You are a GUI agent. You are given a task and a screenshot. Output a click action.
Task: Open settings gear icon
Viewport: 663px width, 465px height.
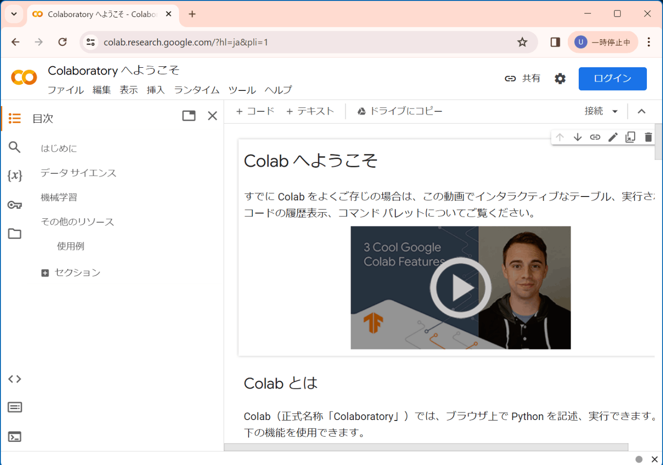(560, 79)
